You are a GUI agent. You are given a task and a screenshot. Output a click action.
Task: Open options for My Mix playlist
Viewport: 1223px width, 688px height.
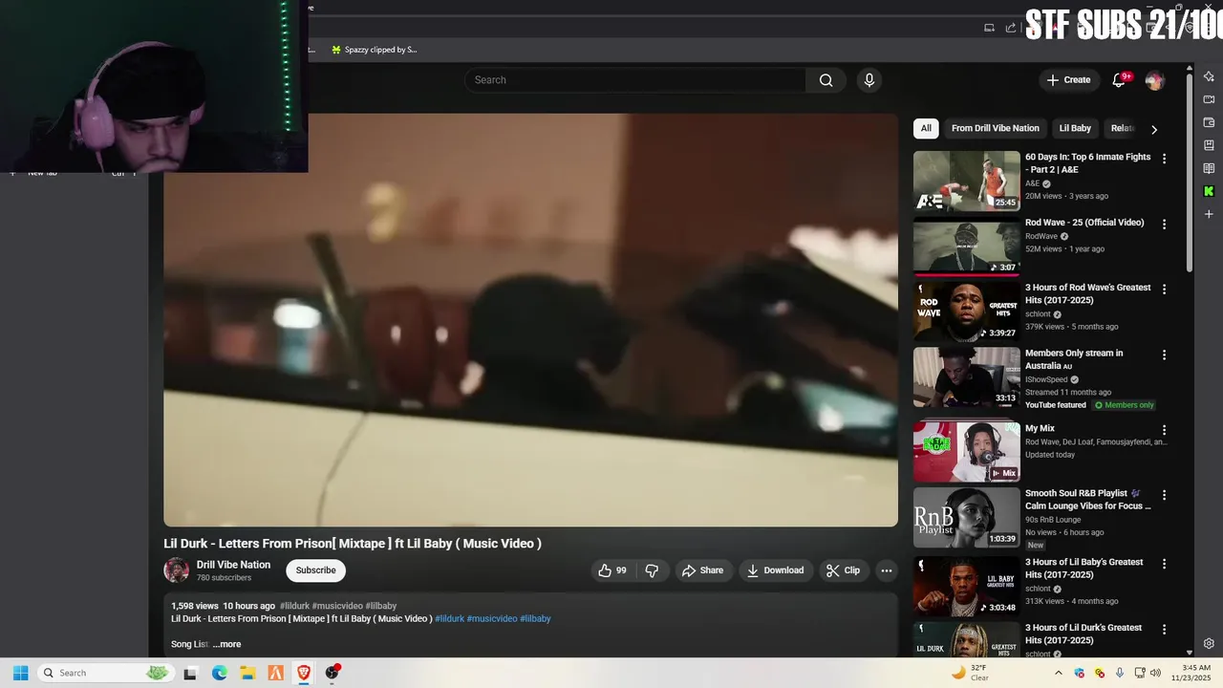pyautogui.click(x=1164, y=431)
